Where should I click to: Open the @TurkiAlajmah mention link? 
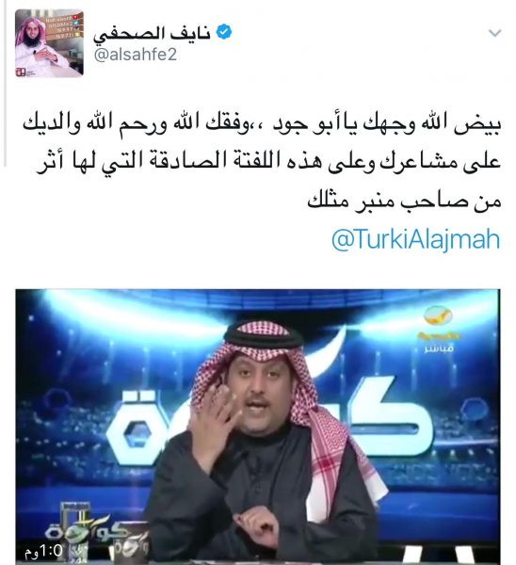click(415, 239)
